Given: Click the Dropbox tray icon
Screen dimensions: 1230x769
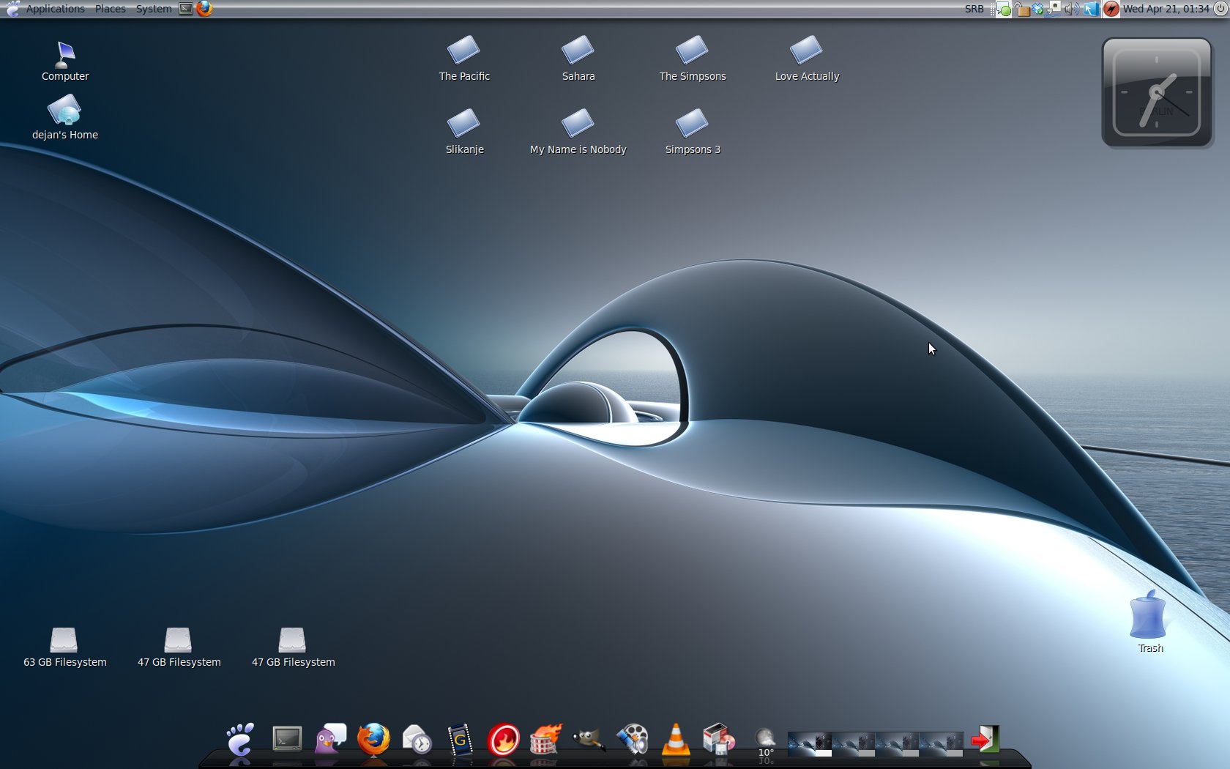Looking at the screenshot, I should pyautogui.click(x=1037, y=10).
